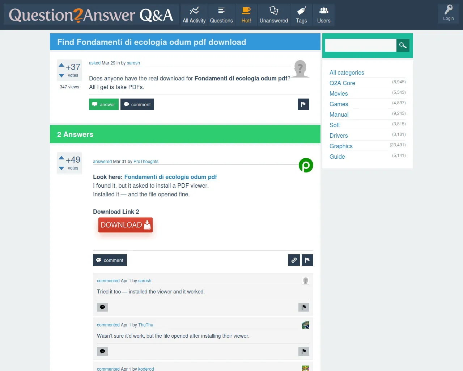The width and height of the screenshot is (463, 371).
Task: Click sarosh's small avatar in the comment
Action: point(306,281)
